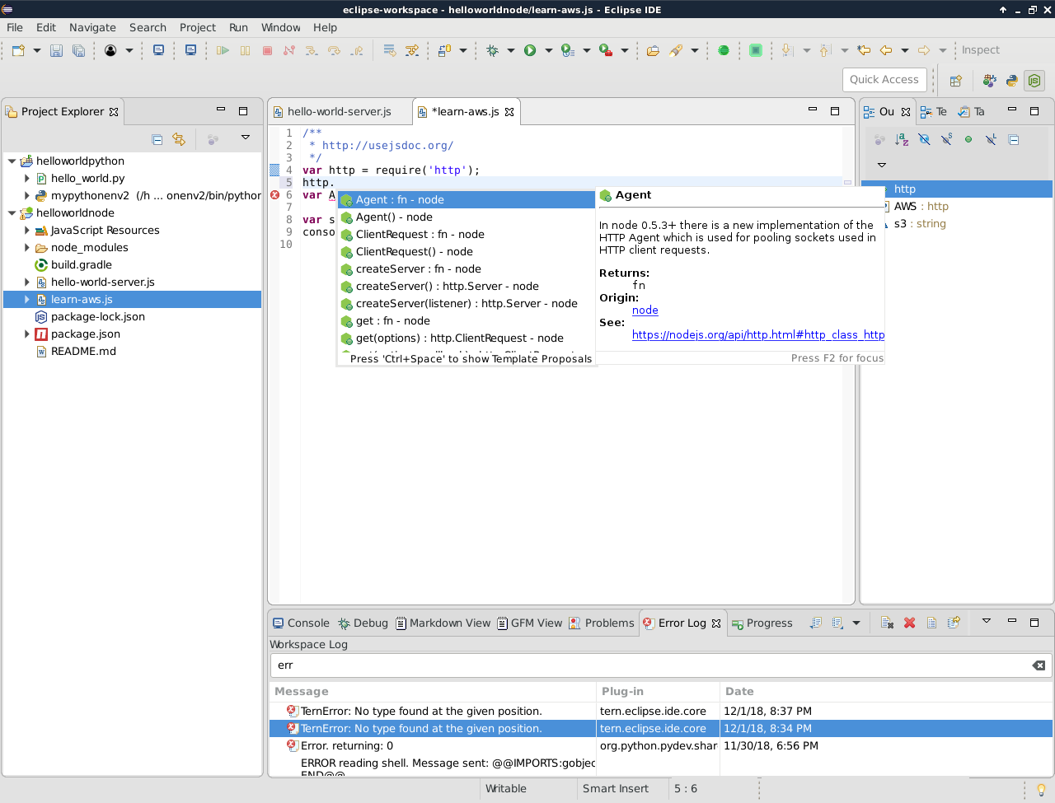Clear the err filter text with X icon
This screenshot has width=1055, height=803.
[x=1039, y=665]
